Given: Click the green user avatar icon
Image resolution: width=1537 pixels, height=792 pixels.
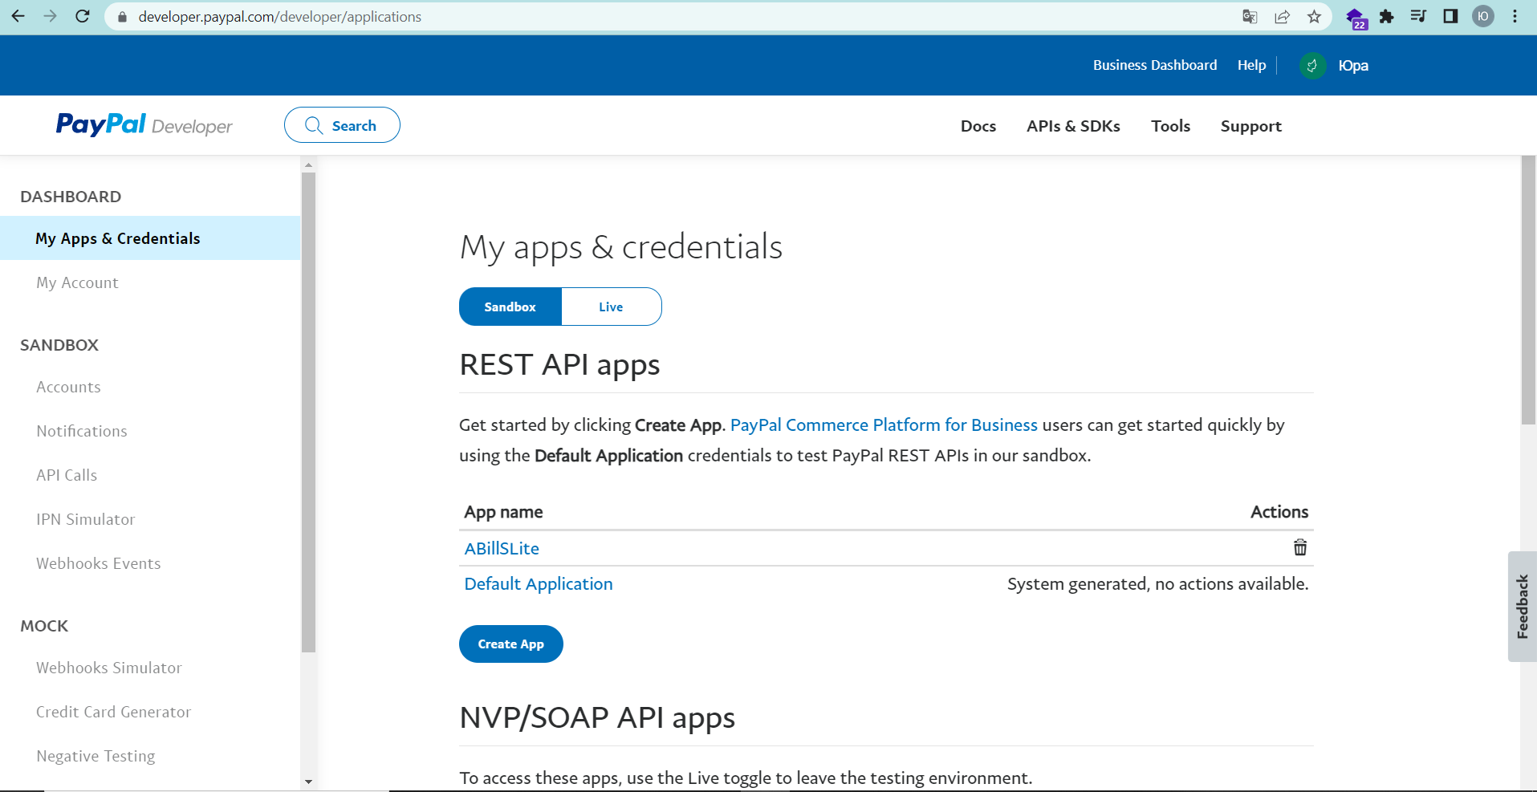Looking at the screenshot, I should [1312, 66].
